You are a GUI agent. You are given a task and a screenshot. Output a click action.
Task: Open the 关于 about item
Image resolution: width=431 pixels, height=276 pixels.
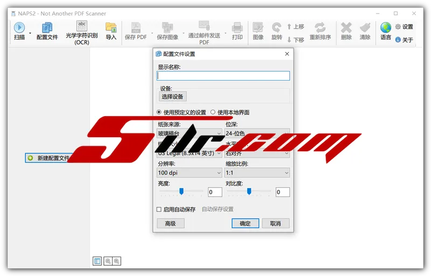pyautogui.click(x=404, y=40)
